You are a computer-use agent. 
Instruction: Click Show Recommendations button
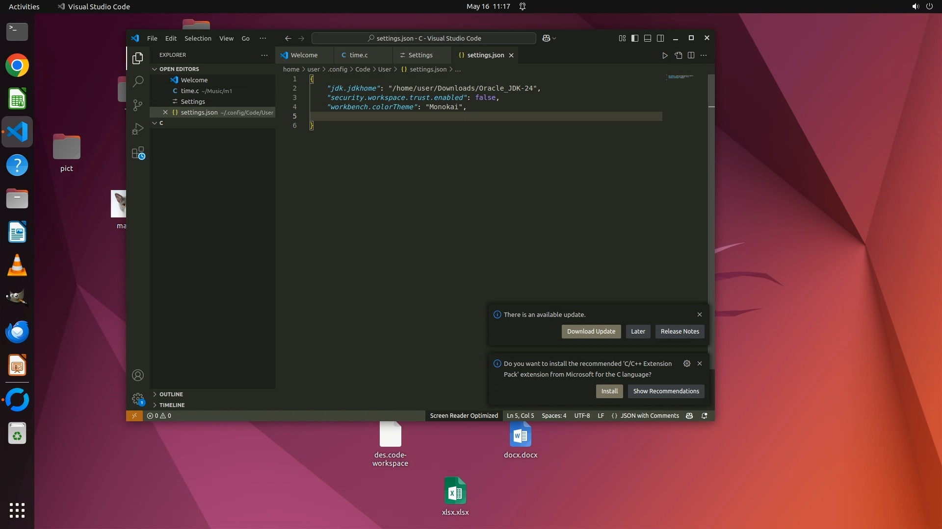666,391
